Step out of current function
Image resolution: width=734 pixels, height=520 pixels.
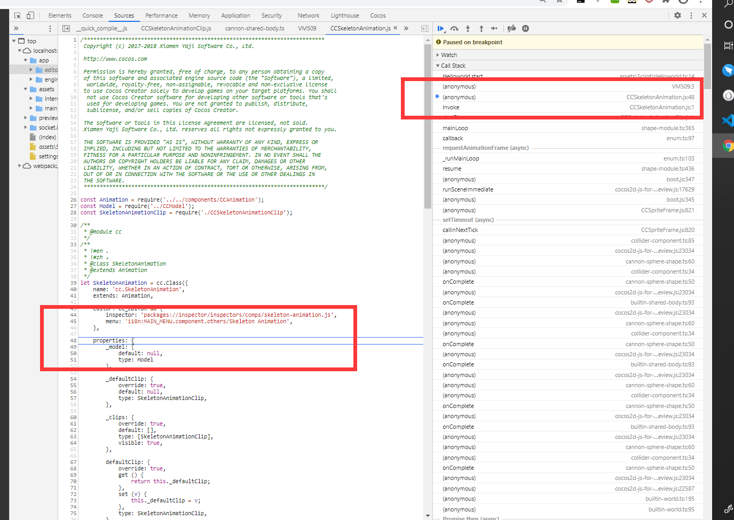tap(481, 29)
